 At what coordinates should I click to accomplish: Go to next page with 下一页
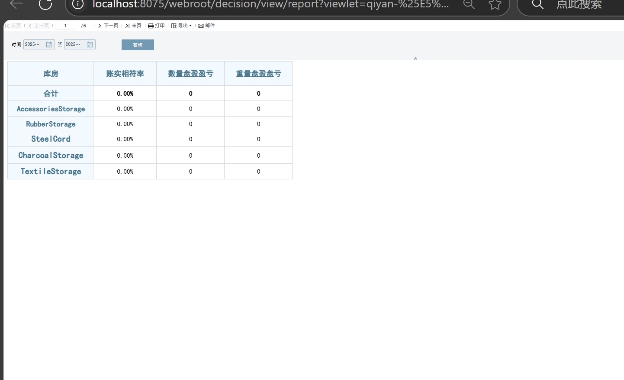108,26
